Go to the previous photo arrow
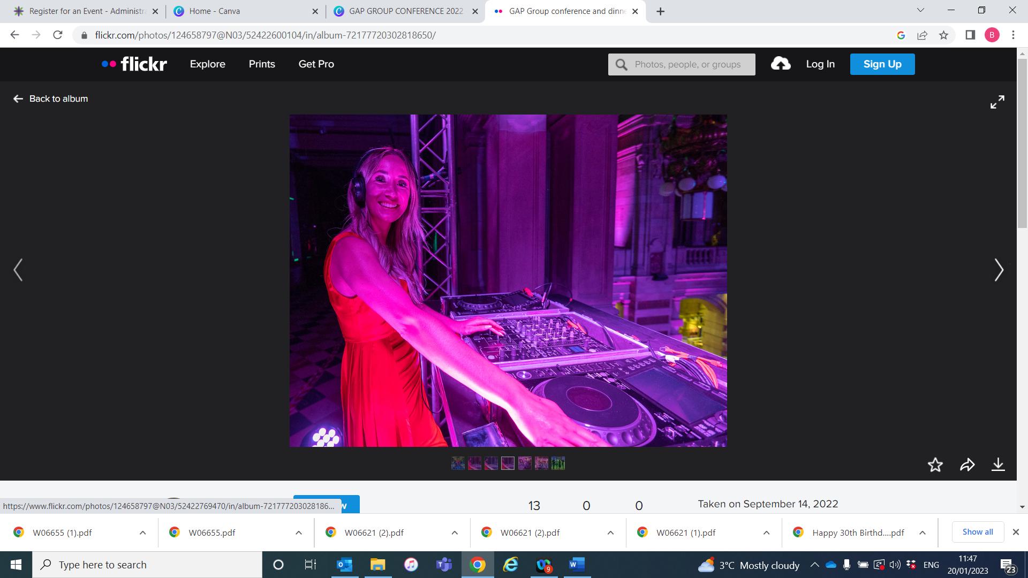 pos(18,270)
